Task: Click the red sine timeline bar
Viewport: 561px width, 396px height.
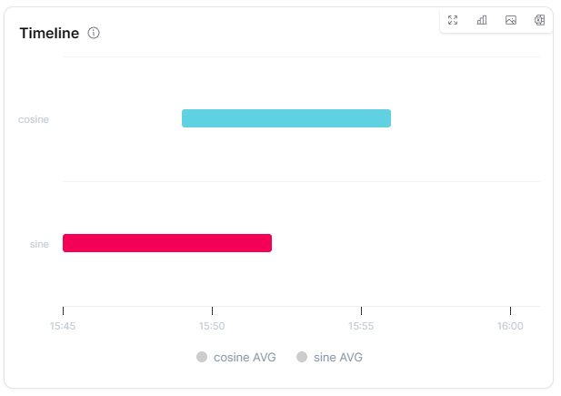Action: pos(167,243)
